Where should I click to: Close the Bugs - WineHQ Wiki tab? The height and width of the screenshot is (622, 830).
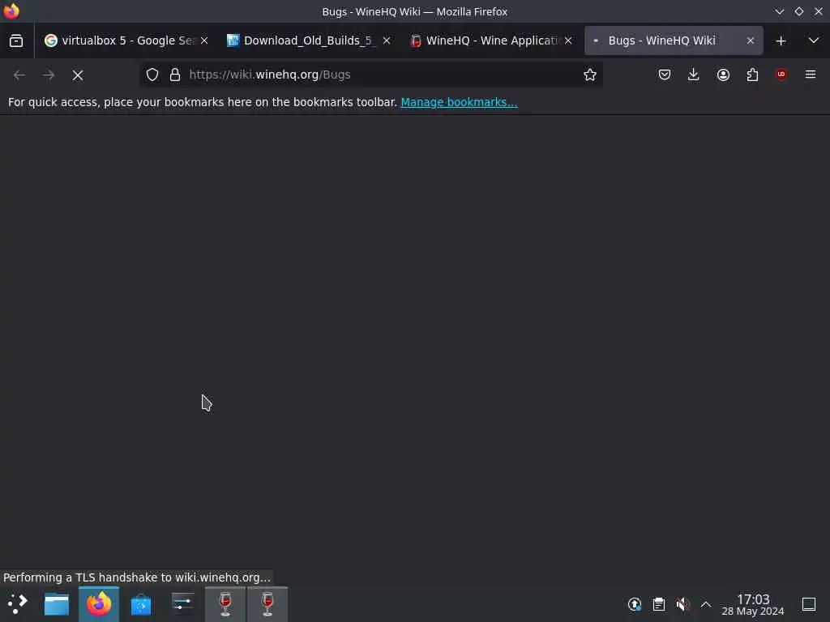[750, 40]
